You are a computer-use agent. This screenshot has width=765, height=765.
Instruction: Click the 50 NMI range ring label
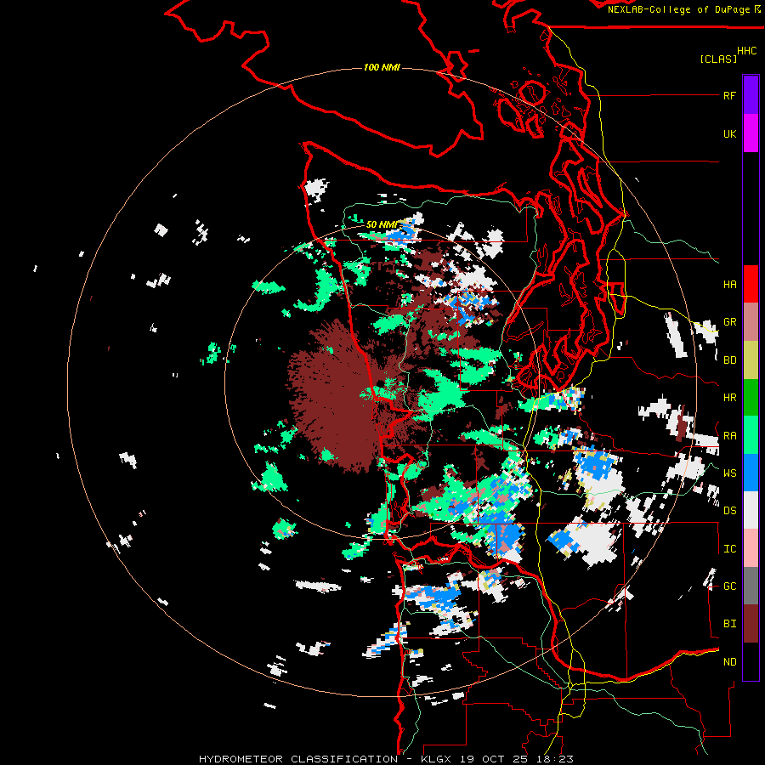(382, 224)
